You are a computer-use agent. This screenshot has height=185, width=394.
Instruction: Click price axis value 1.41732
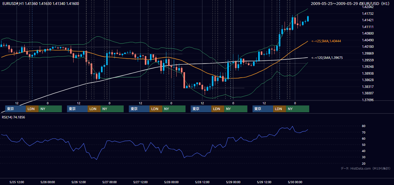[368, 14]
